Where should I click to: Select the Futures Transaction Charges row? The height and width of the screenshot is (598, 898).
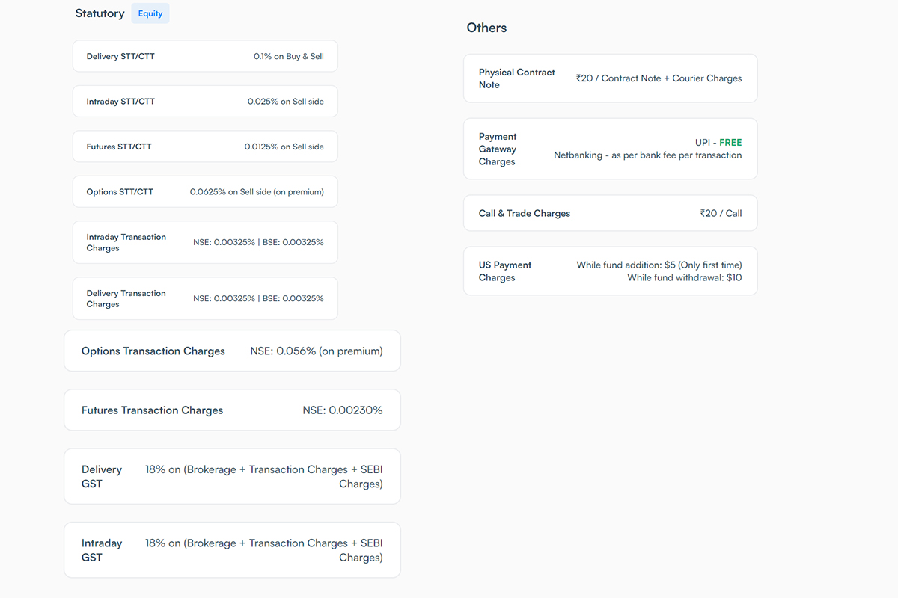pyautogui.click(x=231, y=410)
